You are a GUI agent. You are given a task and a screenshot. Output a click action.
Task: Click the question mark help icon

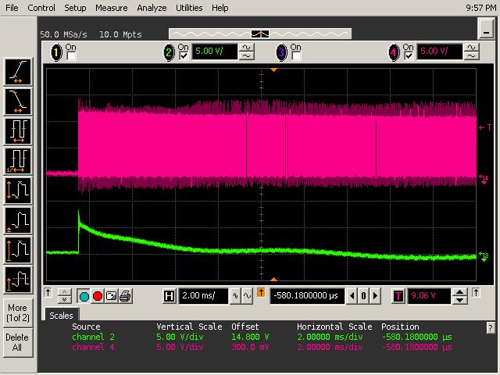coord(491,328)
